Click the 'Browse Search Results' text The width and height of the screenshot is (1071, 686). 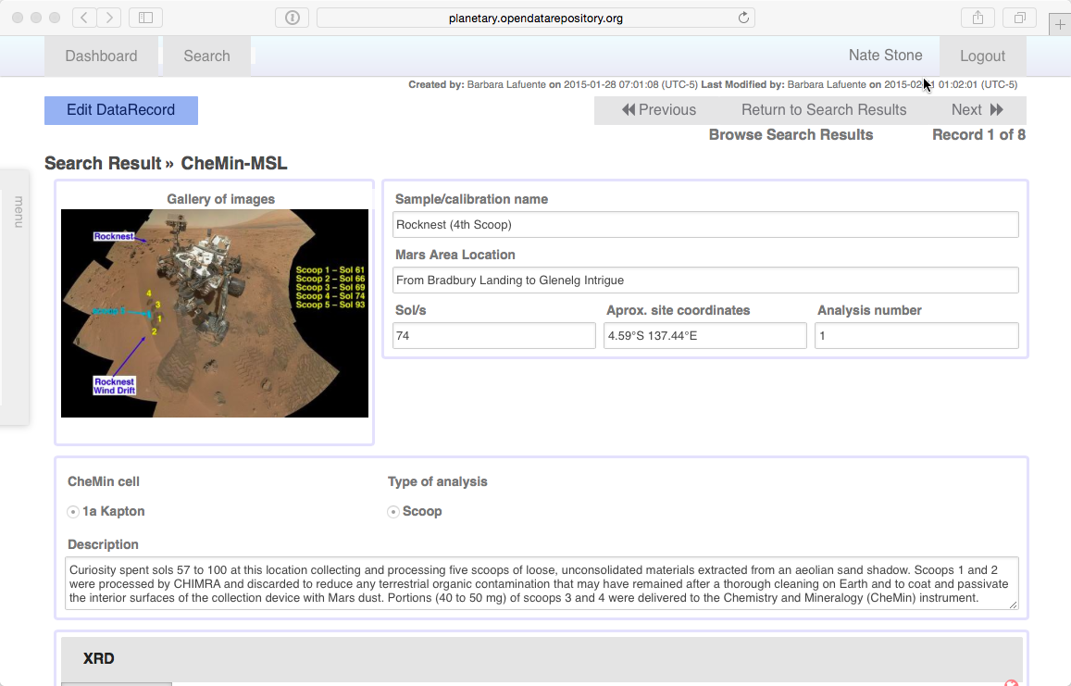pyautogui.click(x=791, y=134)
